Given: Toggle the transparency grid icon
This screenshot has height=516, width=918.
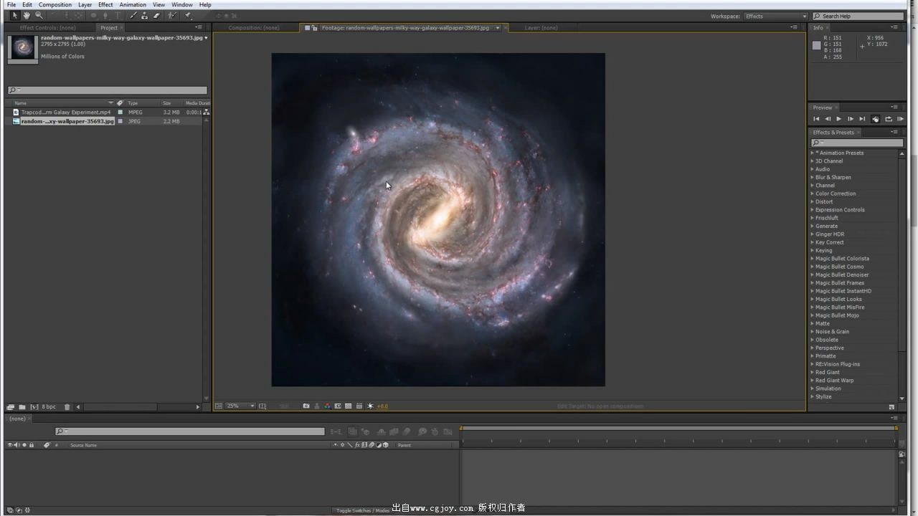Looking at the screenshot, I should tap(348, 406).
